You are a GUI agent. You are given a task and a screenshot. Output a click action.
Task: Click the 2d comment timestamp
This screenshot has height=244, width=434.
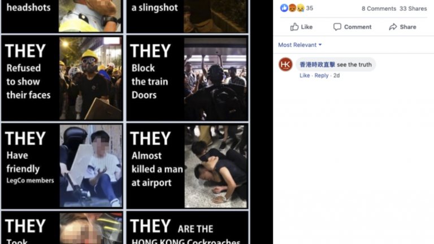(336, 76)
